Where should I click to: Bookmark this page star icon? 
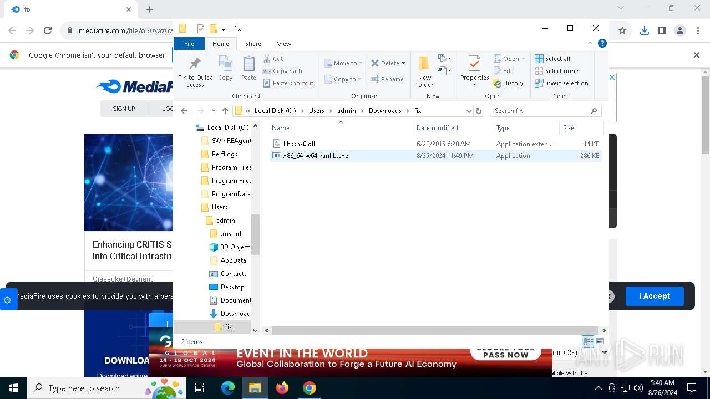point(622,30)
